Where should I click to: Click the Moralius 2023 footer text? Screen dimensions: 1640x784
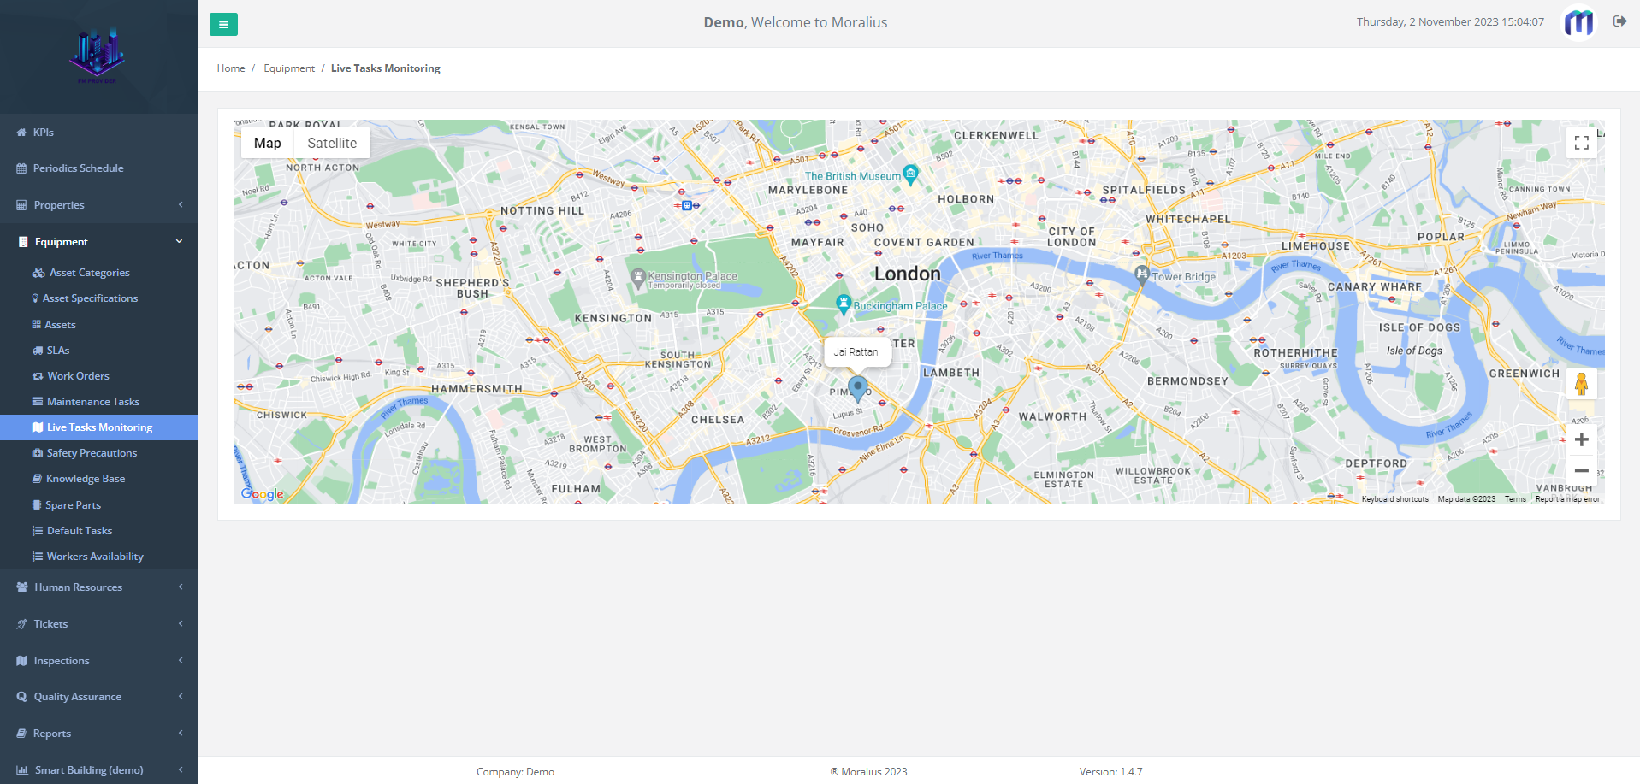pos(868,772)
